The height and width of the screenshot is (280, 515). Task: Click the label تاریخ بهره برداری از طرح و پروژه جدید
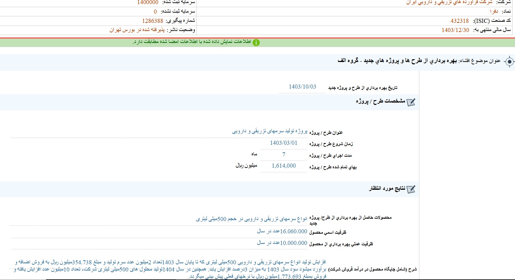pyautogui.click(x=363, y=88)
